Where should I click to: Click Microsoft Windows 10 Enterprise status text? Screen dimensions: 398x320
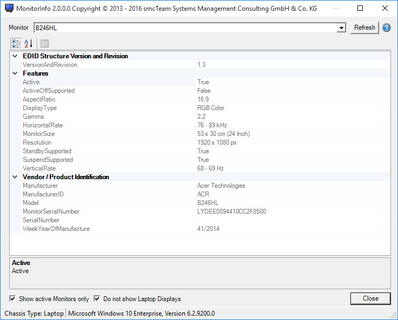(x=141, y=314)
